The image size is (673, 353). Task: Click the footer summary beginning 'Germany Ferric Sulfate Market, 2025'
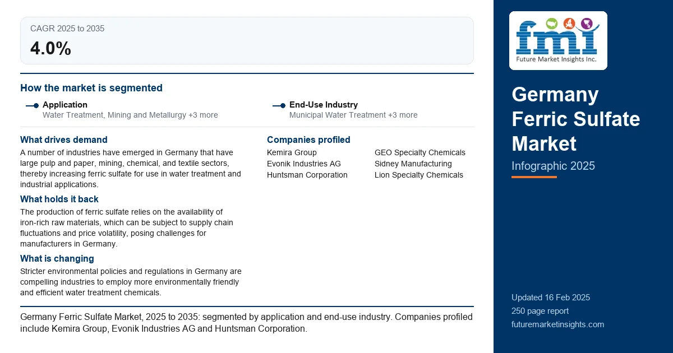[x=246, y=323]
